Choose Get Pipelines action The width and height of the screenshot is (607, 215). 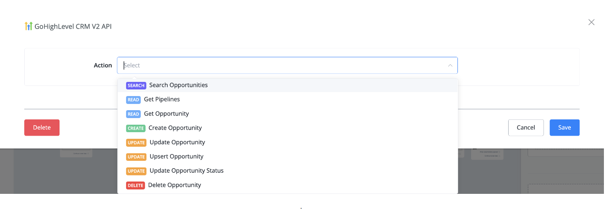[288, 100]
